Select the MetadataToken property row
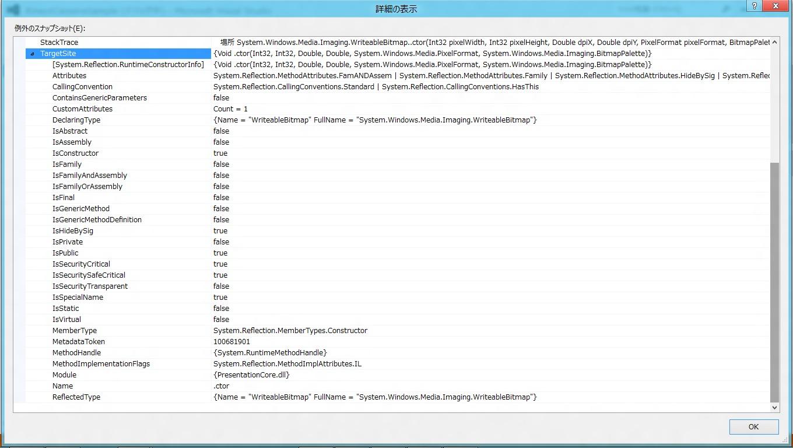This screenshot has width=793, height=448. point(398,342)
